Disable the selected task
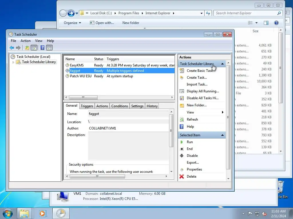Image resolution: width=293 pixels, height=219 pixels. tap(192, 156)
